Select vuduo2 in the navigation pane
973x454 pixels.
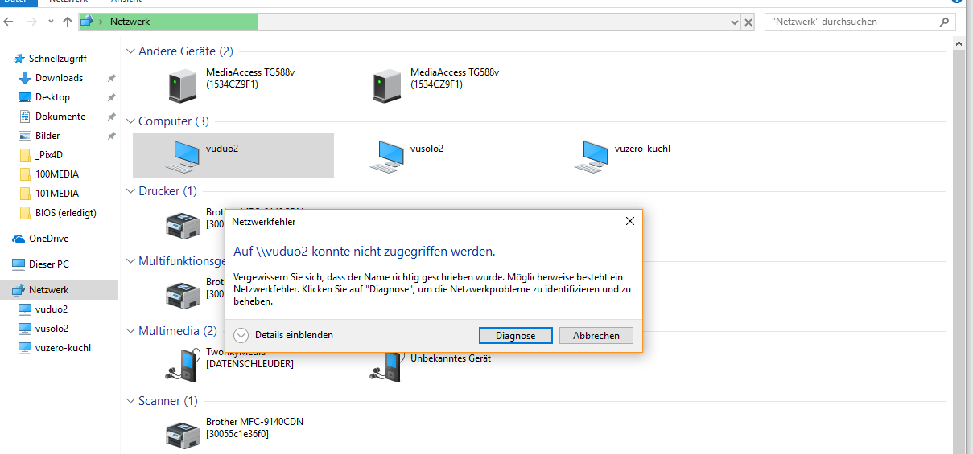(x=52, y=309)
